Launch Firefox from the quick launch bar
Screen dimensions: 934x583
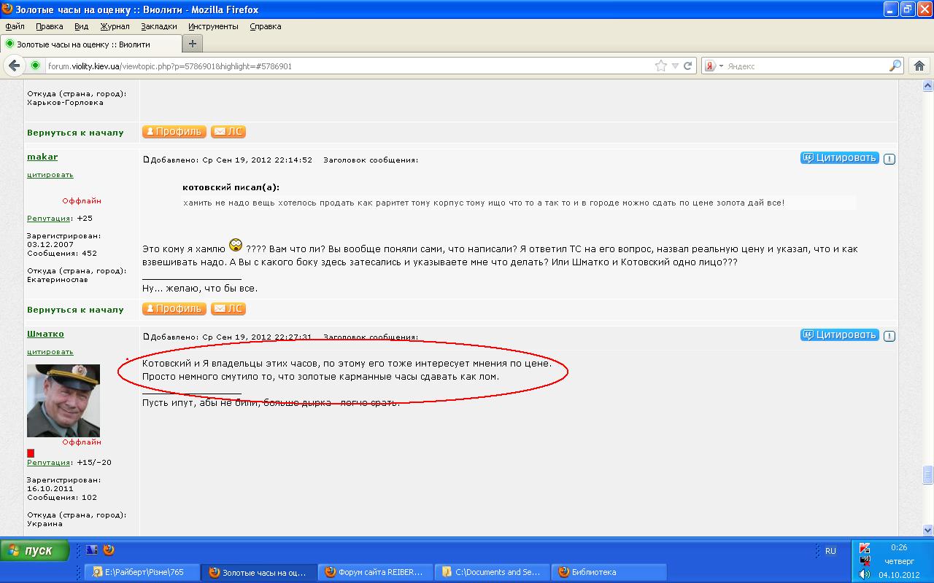[x=109, y=550]
